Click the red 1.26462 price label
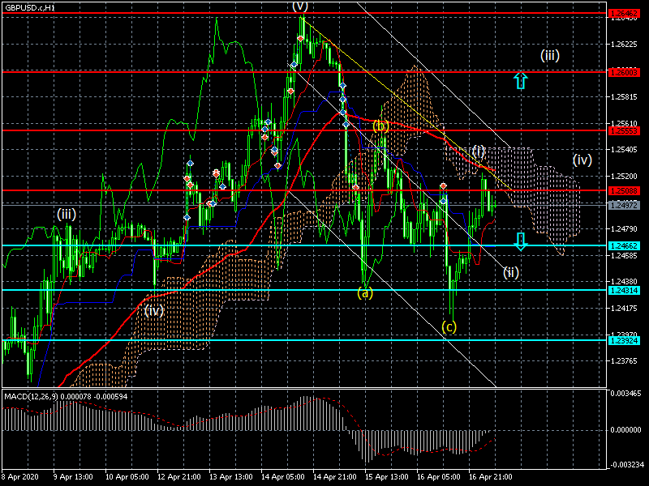 [624, 14]
